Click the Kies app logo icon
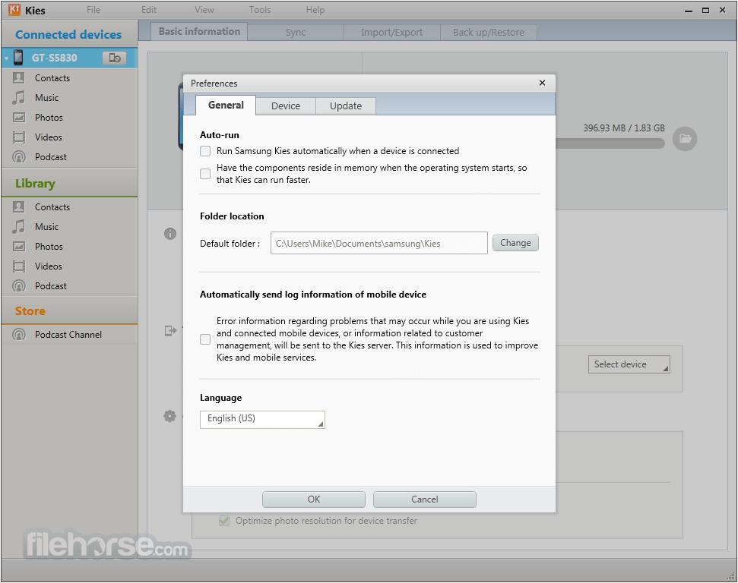Image resolution: width=738 pixels, height=583 pixels. (x=14, y=9)
